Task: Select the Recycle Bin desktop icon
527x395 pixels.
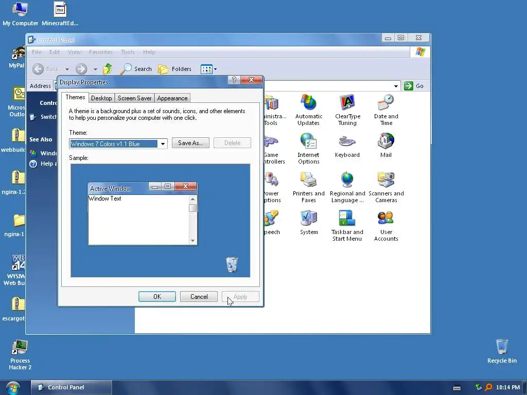Action: 502,351
